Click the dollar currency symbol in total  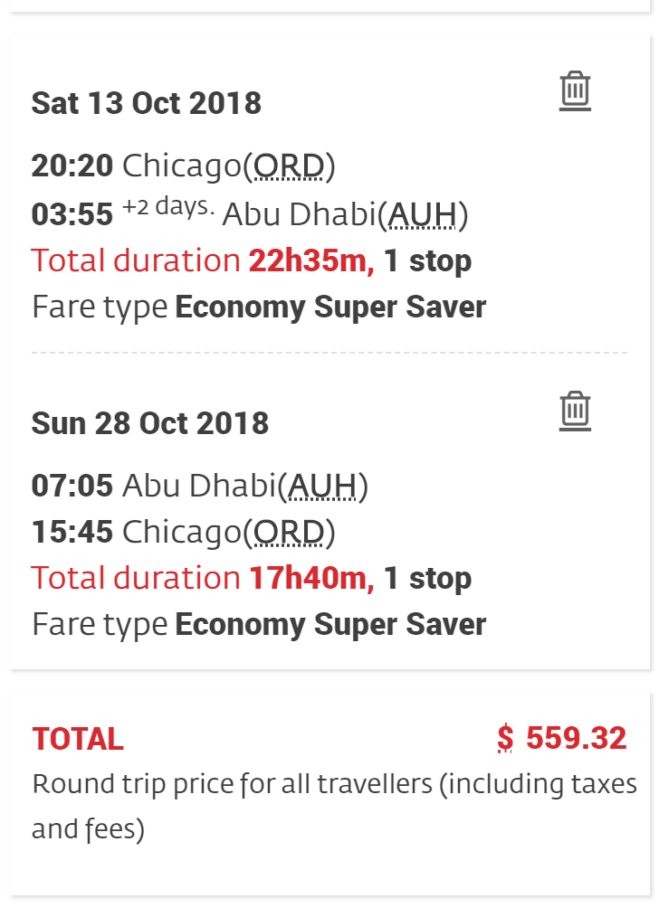pyautogui.click(x=505, y=739)
